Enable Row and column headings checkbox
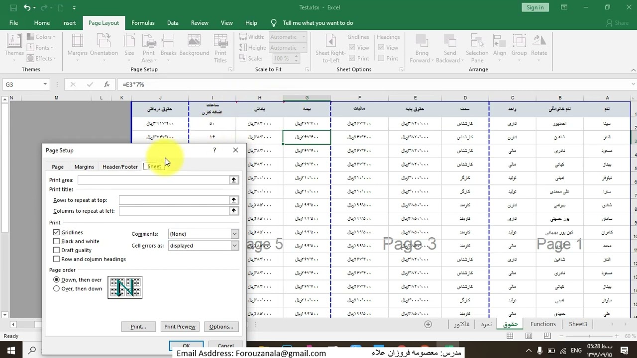The image size is (637, 358). 56,259
